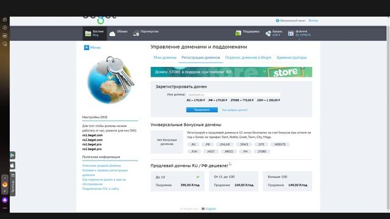This screenshot has width=390, height=219.
Task: Open the Администраторы tab
Action: pyautogui.click(x=291, y=58)
